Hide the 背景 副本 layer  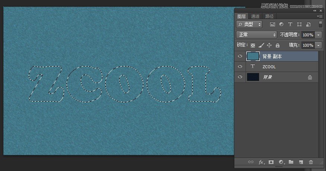coord(240,56)
